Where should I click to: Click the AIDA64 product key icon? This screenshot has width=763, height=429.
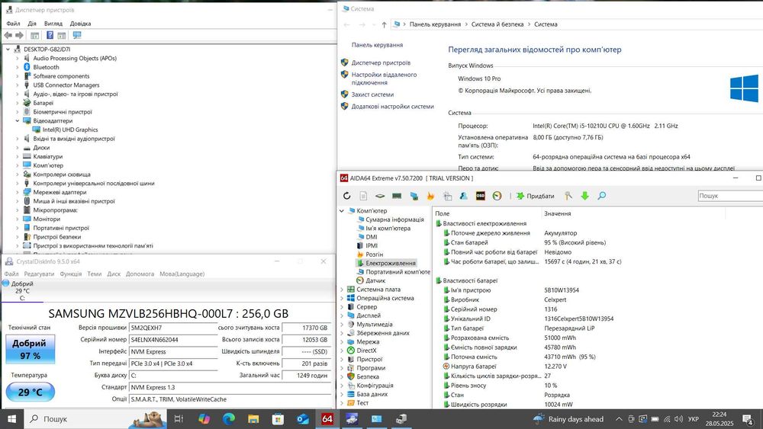568,196
